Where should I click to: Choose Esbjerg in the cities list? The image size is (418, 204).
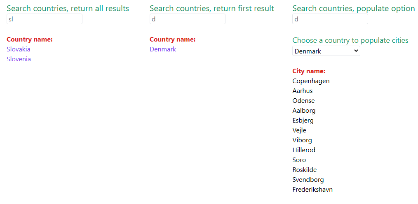[303, 121]
